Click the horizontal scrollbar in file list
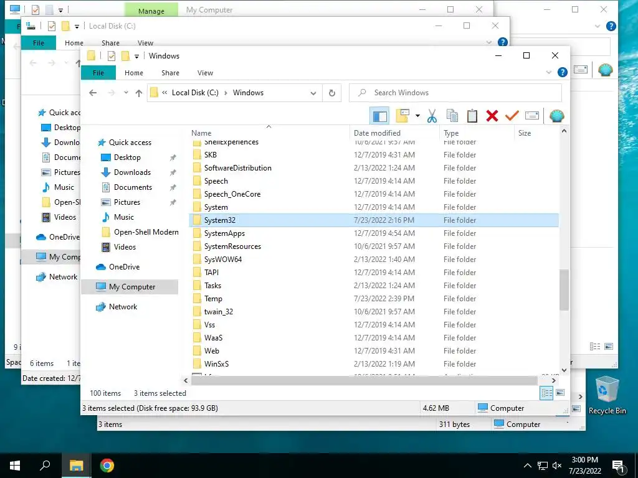The height and width of the screenshot is (478, 638). (364, 380)
